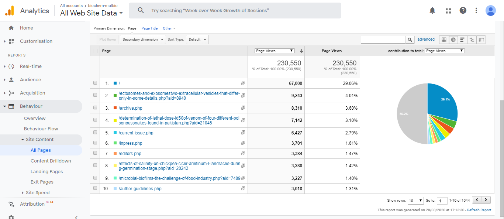Image resolution: width=504 pixels, height=219 pixels.
Task: Click the advanced filter link
Action: (x=426, y=40)
